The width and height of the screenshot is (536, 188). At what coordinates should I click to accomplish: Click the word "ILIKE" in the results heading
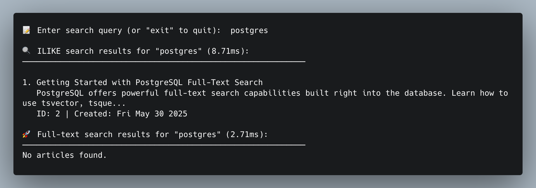pyautogui.click(x=49, y=51)
